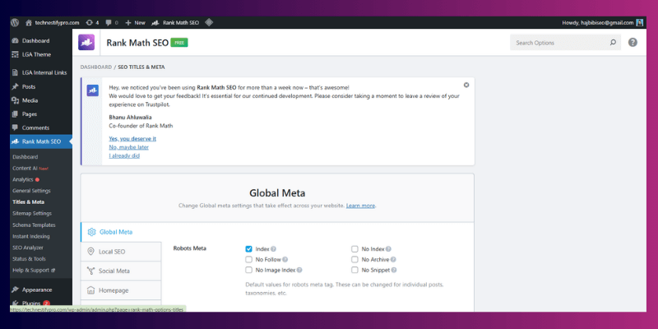Open General Settings submenu item

pos(31,191)
